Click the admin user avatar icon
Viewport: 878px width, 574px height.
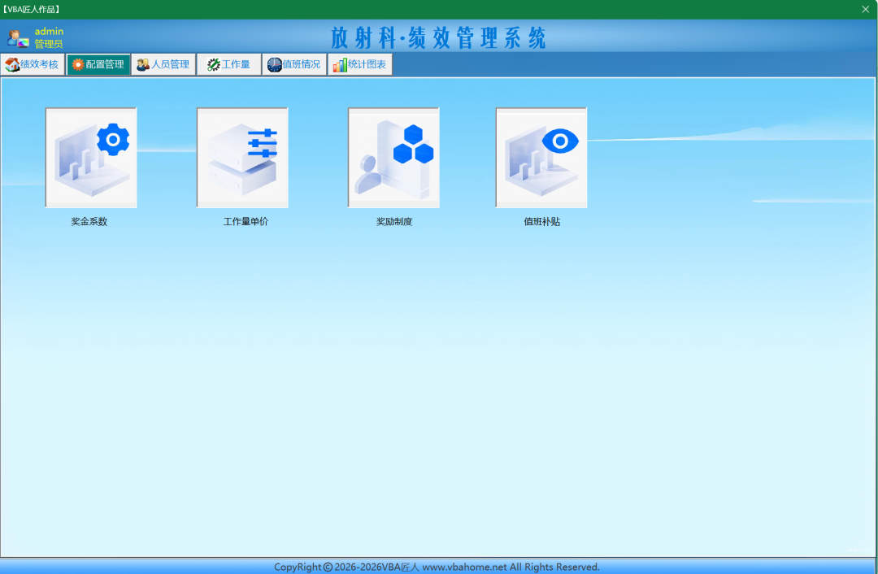(x=18, y=38)
